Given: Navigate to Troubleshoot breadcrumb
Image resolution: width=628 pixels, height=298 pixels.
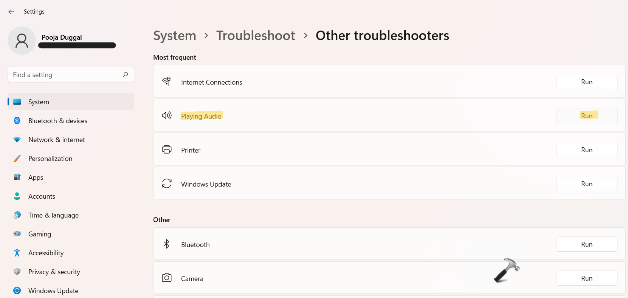Looking at the screenshot, I should [256, 36].
